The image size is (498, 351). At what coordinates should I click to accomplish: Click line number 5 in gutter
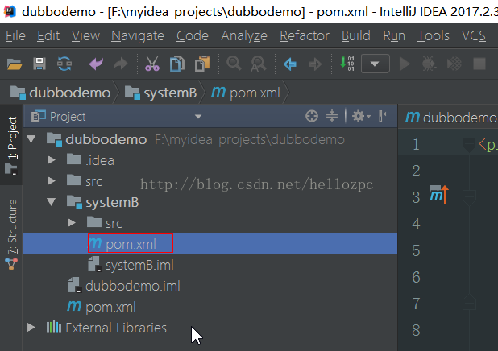point(416,250)
